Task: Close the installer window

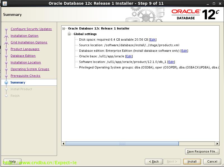Action: coord(220,4)
